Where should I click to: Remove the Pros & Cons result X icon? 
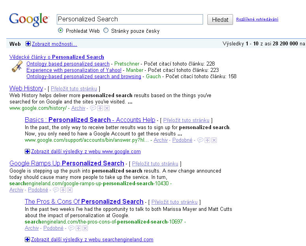coord(85,228)
